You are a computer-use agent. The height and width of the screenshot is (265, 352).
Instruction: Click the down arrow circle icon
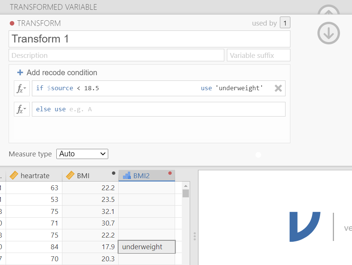pos(329,33)
